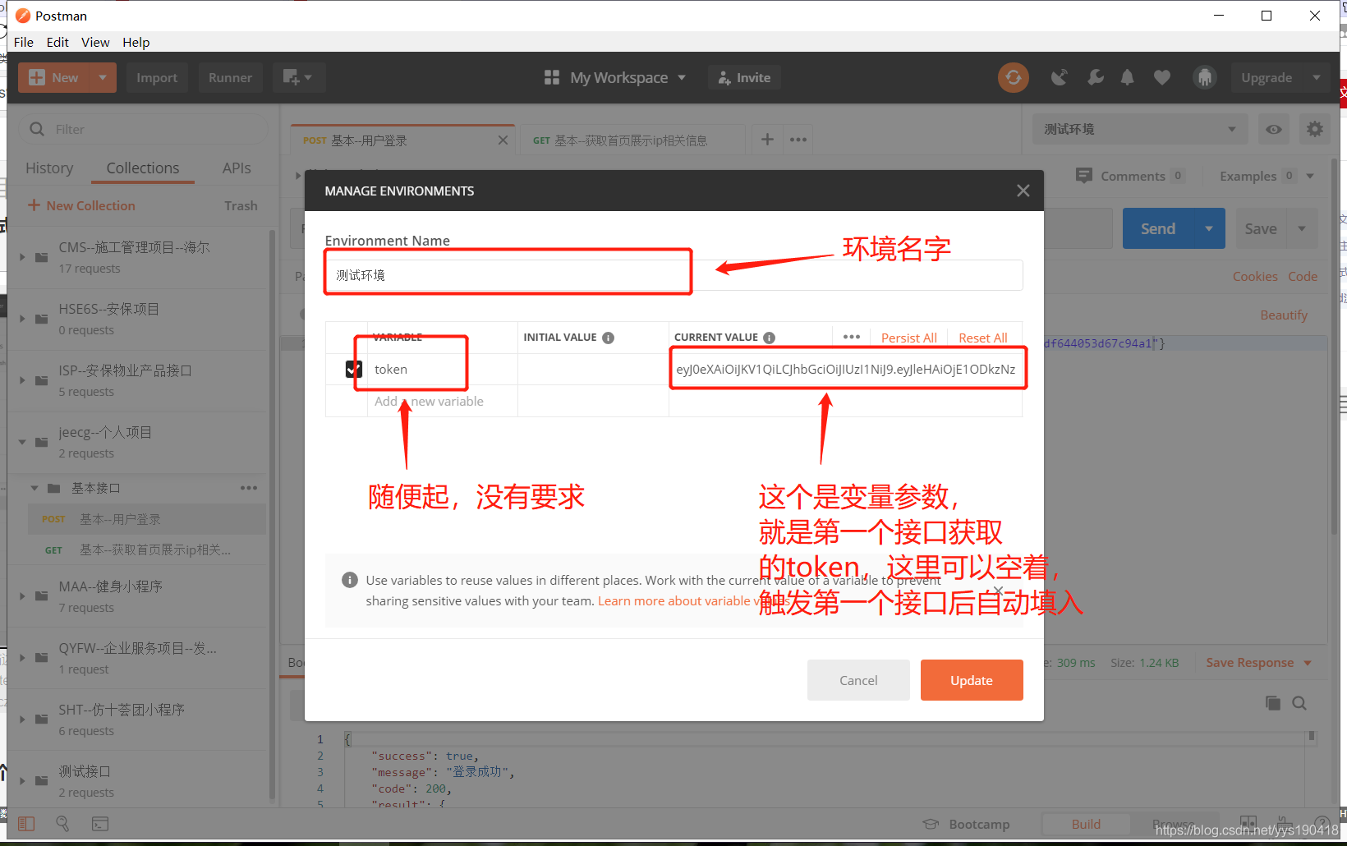
Task: Collapse the 基本接口 folder
Action: point(34,488)
